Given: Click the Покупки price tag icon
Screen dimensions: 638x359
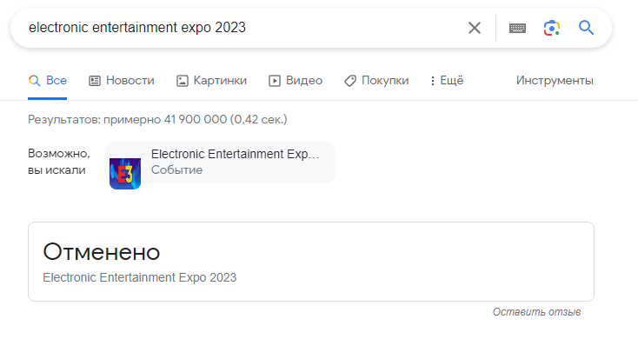Looking at the screenshot, I should (x=350, y=81).
